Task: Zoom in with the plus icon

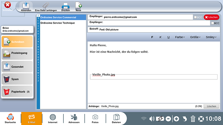Action: tap(176, 119)
